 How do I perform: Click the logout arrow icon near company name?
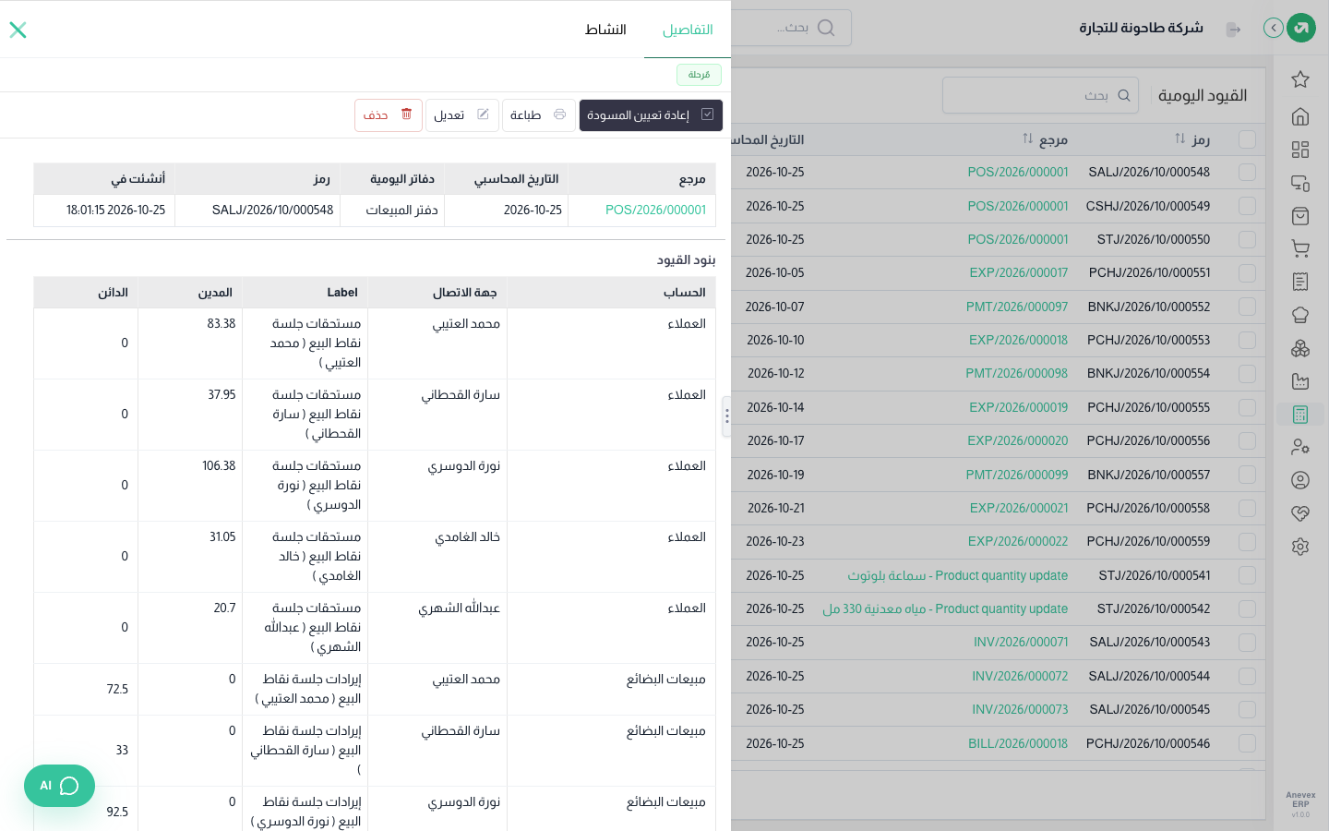click(1233, 30)
